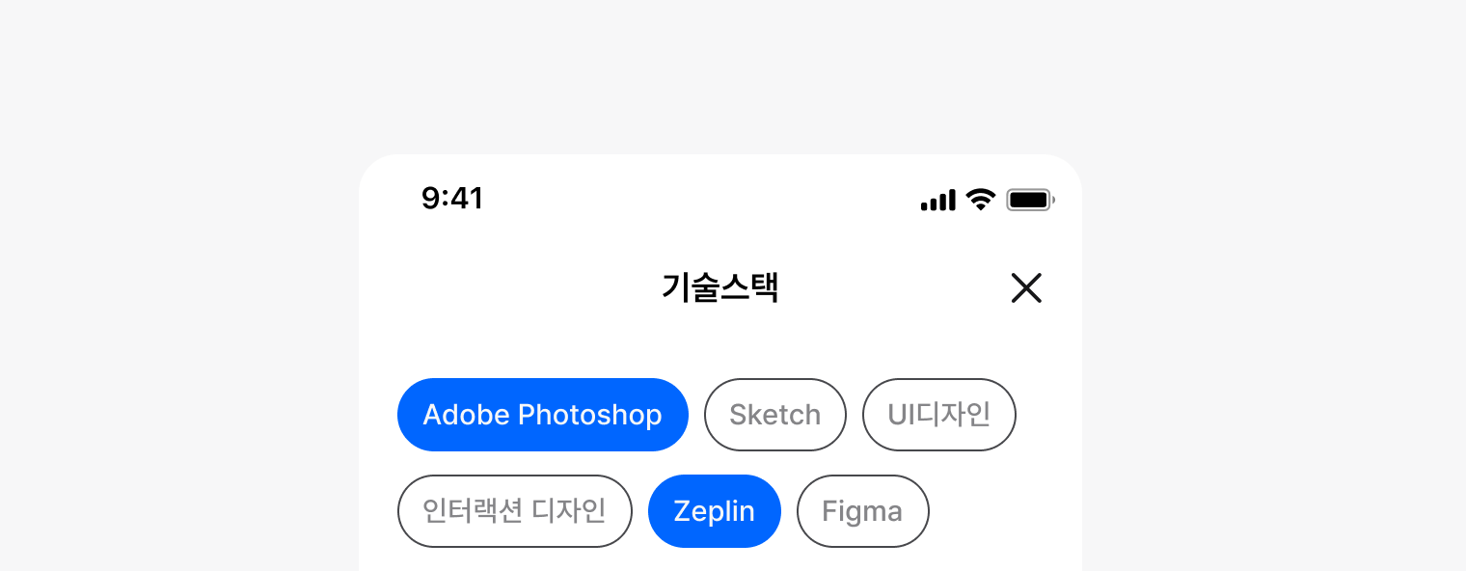Add Figma to selected skills
The height and width of the screenshot is (571, 1466).
pos(862,511)
